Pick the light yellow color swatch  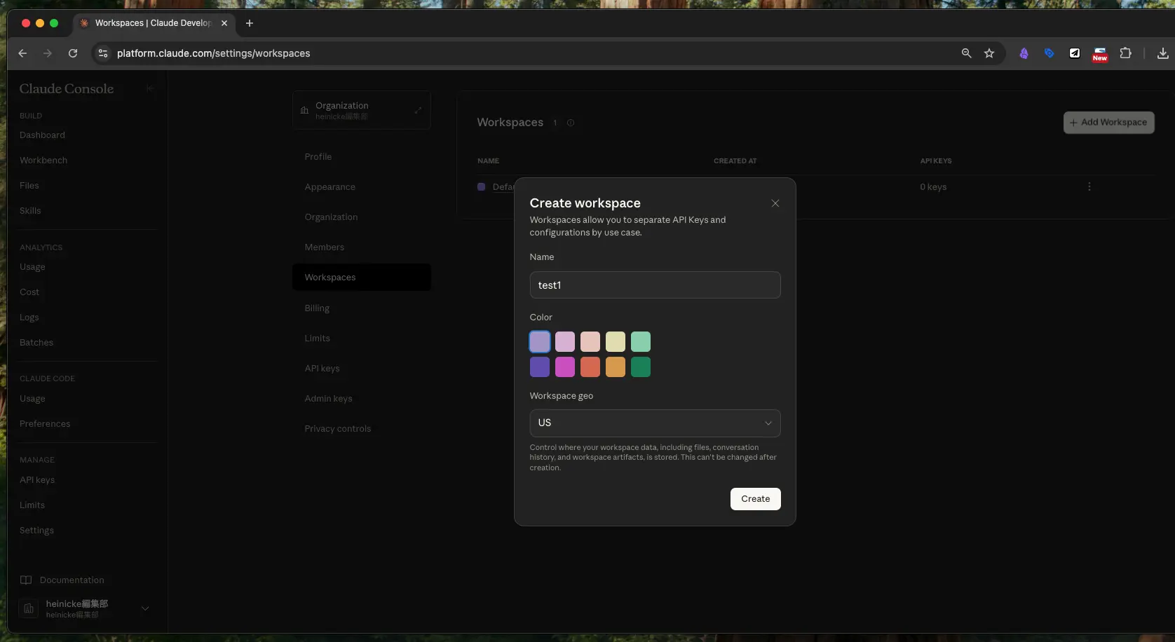615,342
